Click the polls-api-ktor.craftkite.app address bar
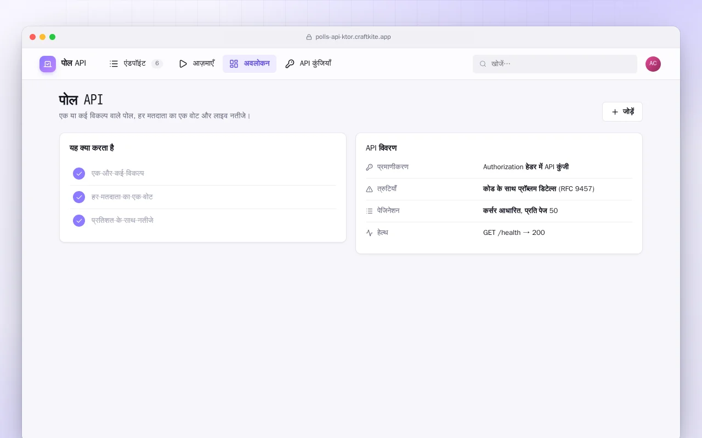 (349, 37)
